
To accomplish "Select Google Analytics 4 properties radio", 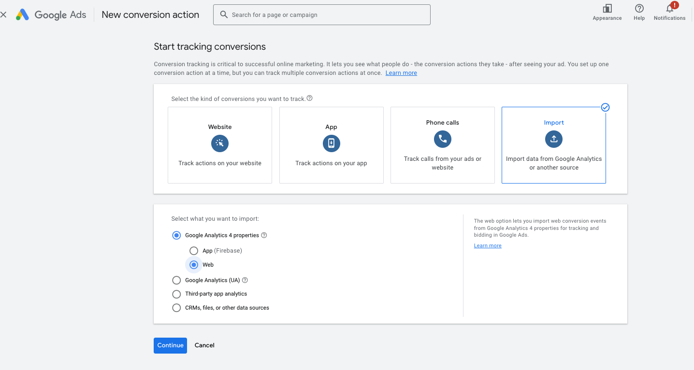I will (176, 235).
